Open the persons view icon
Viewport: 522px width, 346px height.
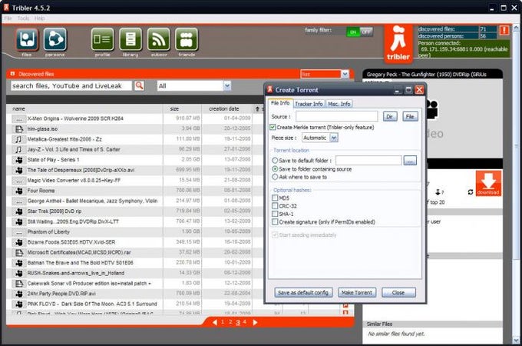click(x=55, y=39)
